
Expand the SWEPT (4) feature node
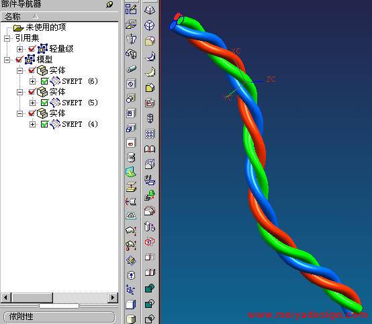click(x=32, y=124)
